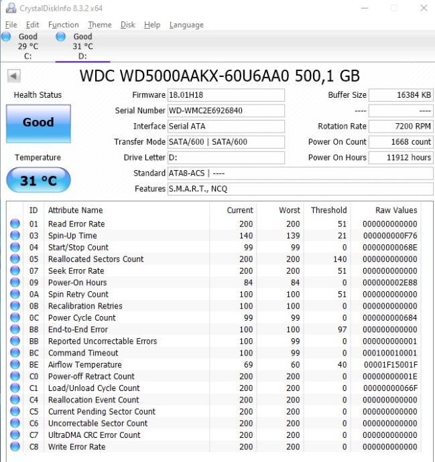
Task: Open the Edit menu
Action: pyautogui.click(x=32, y=25)
